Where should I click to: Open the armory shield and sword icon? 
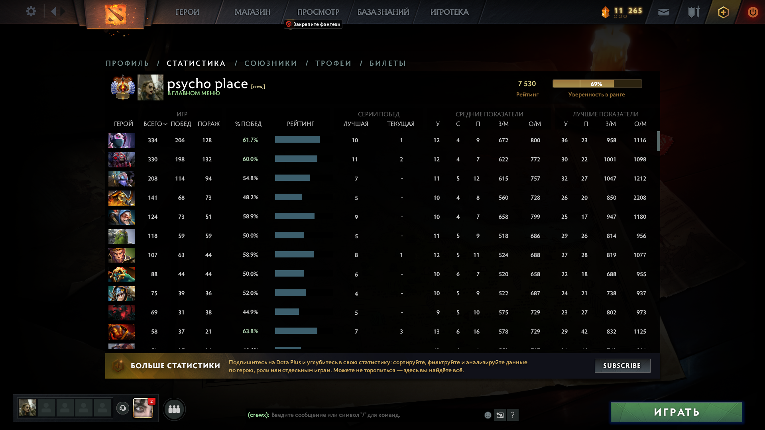[x=694, y=12]
